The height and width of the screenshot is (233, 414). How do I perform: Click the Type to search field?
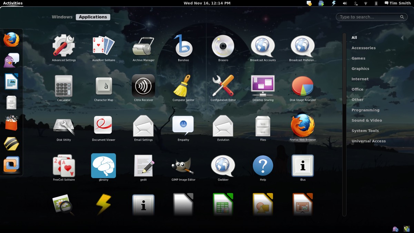coord(369,17)
